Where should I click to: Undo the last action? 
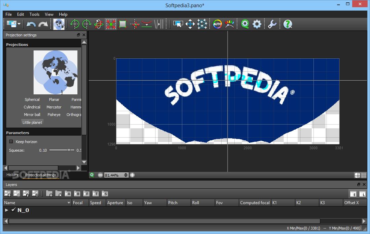point(31,24)
